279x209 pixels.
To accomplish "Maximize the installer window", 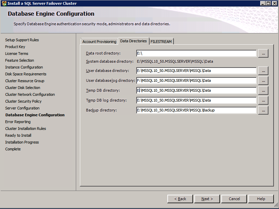I will (268, 3).
